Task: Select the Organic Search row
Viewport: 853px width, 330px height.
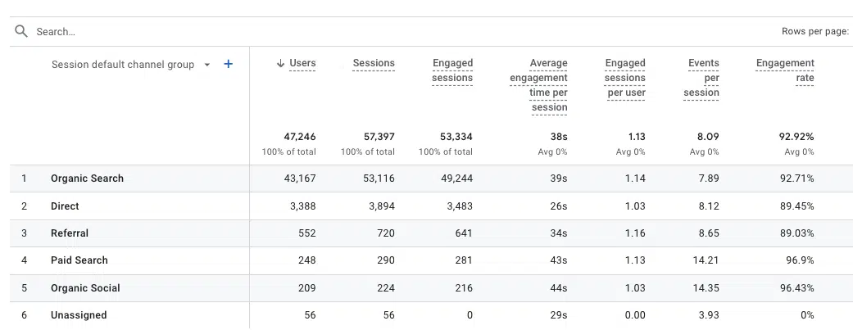Action: point(431,179)
